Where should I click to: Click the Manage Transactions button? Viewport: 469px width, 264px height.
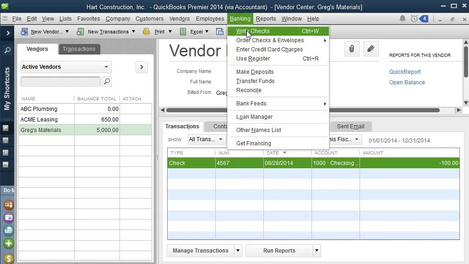[x=201, y=251]
